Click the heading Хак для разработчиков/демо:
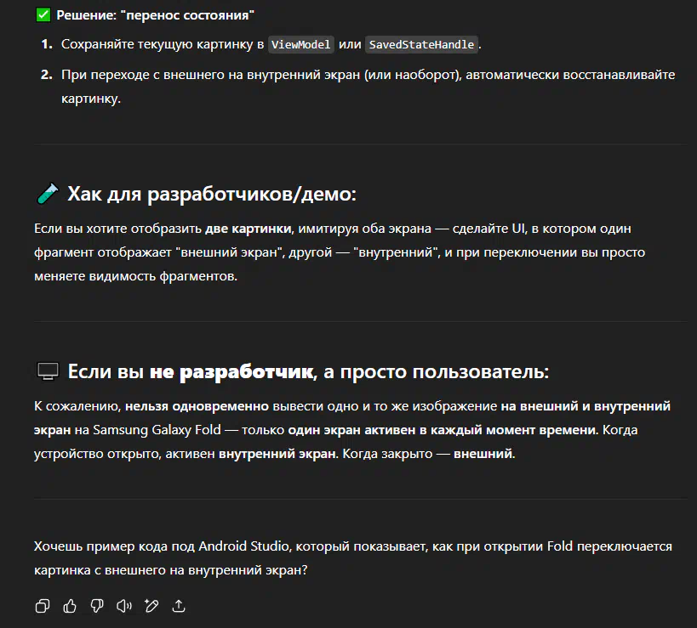 tap(212, 194)
